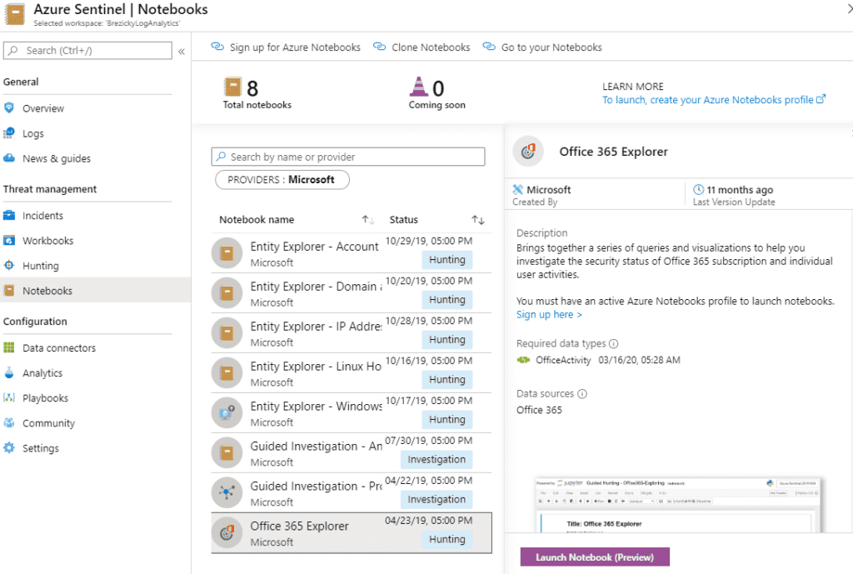Click the OfficeActivity data type text
Image resolution: width=853 pixels, height=574 pixels.
click(563, 360)
